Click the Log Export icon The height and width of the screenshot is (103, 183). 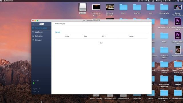click(x=33, y=32)
